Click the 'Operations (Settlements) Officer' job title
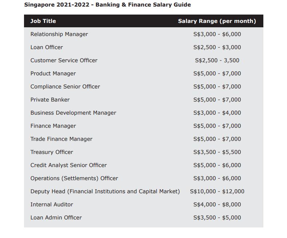This screenshot has width=287, height=238. point(74,178)
